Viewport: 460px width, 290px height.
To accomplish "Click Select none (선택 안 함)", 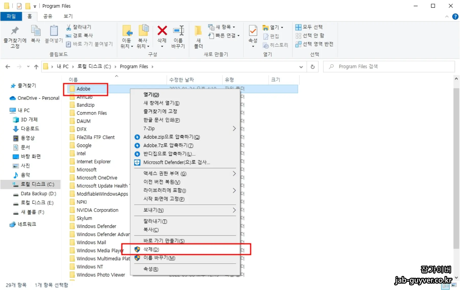I will pos(310,35).
